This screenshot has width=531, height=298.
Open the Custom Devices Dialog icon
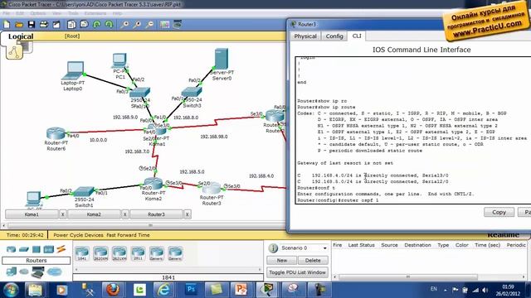(x=178, y=24)
